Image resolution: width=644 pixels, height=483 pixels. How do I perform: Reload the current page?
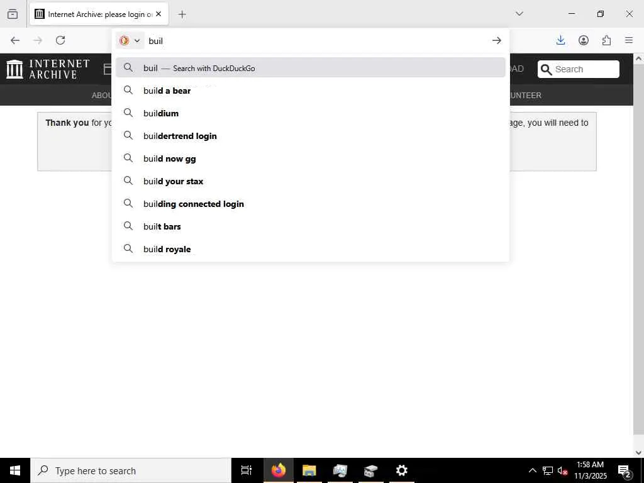60,40
